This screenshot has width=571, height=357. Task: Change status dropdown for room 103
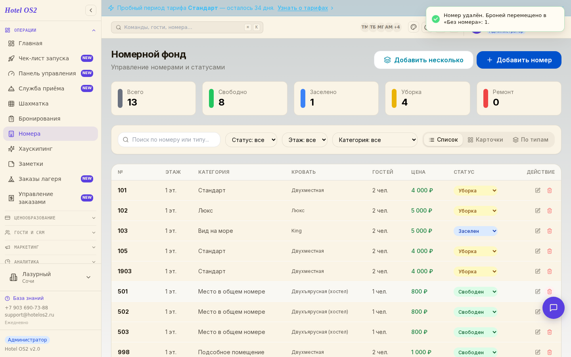pyautogui.click(x=475, y=231)
